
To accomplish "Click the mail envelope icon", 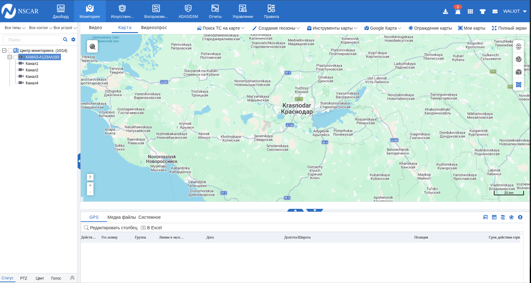I will tap(495, 11).
